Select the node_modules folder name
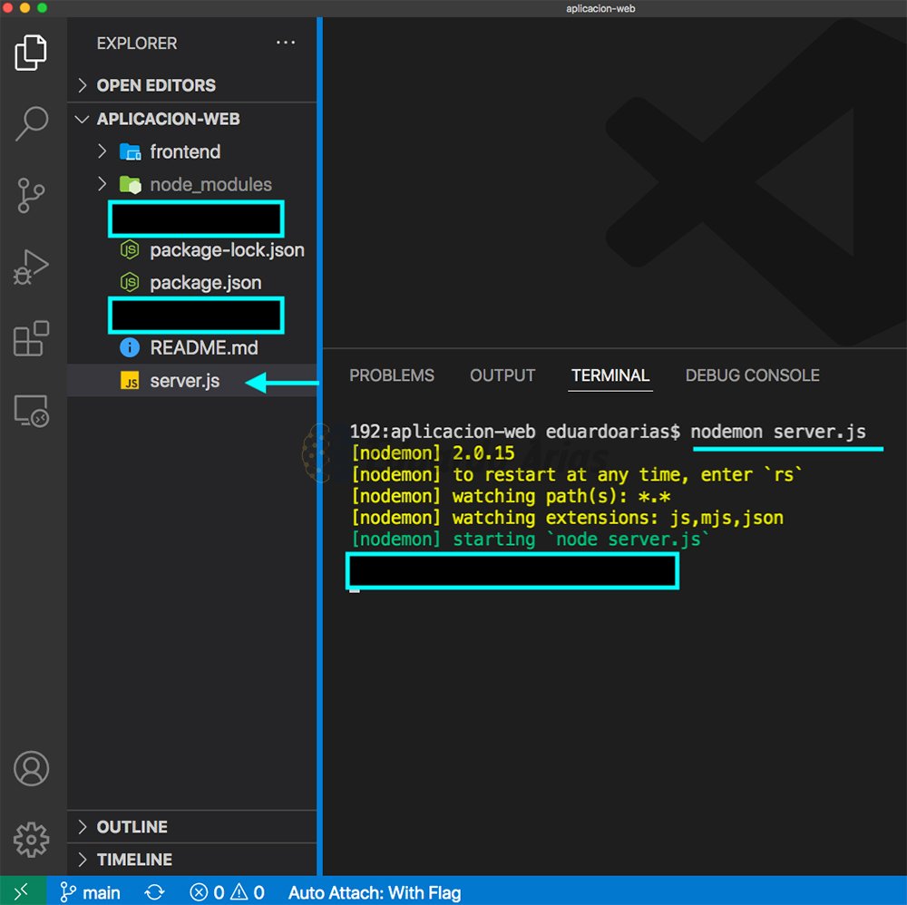Image resolution: width=907 pixels, height=905 pixels. [x=210, y=184]
